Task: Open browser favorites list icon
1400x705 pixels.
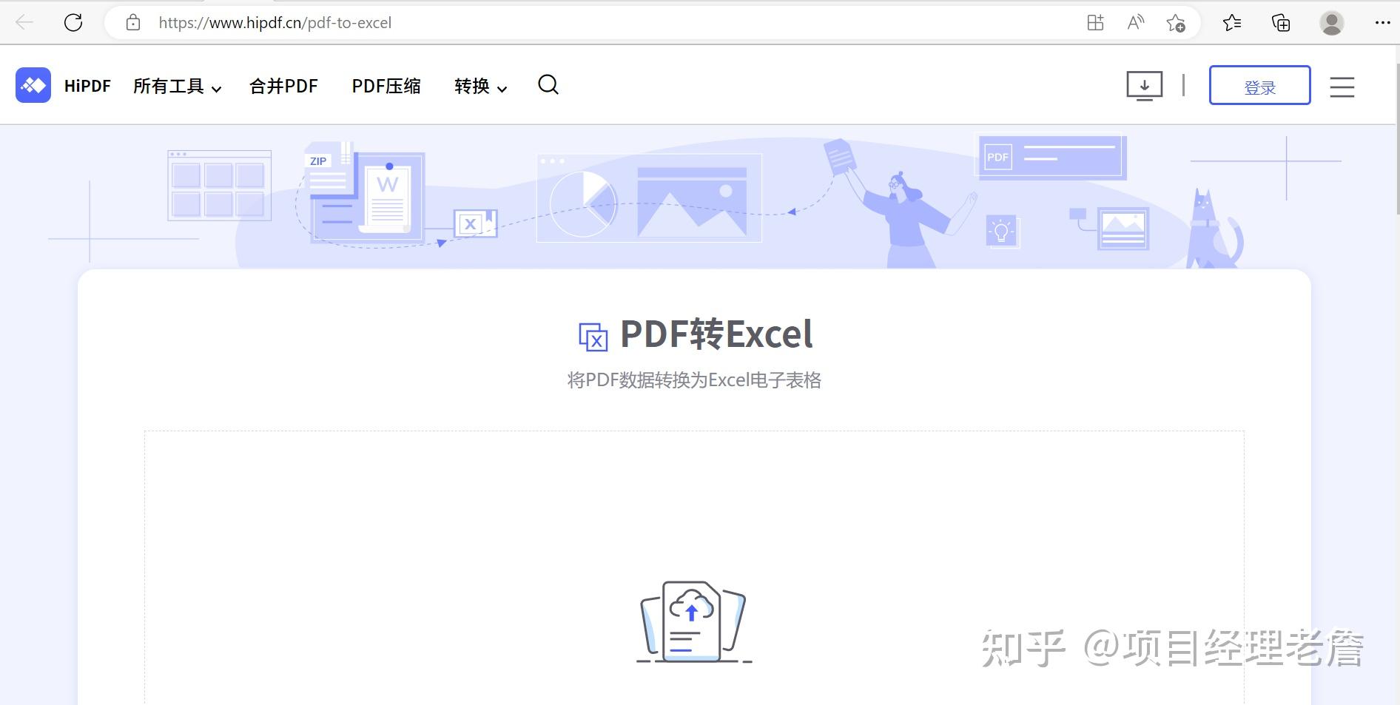Action: tap(1232, 23)
